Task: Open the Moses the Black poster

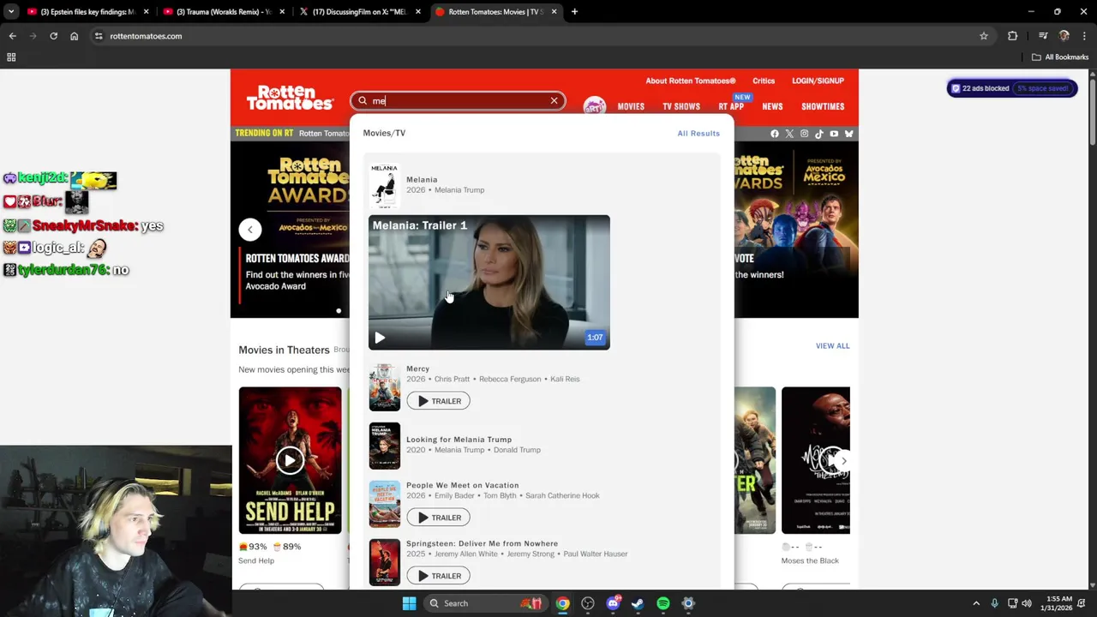Action: [815, 460]
